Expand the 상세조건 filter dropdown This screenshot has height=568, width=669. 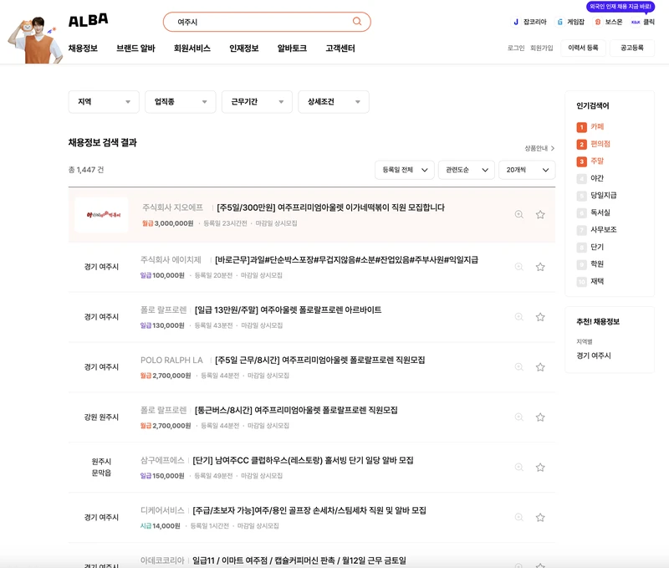[x=332, y=101]
